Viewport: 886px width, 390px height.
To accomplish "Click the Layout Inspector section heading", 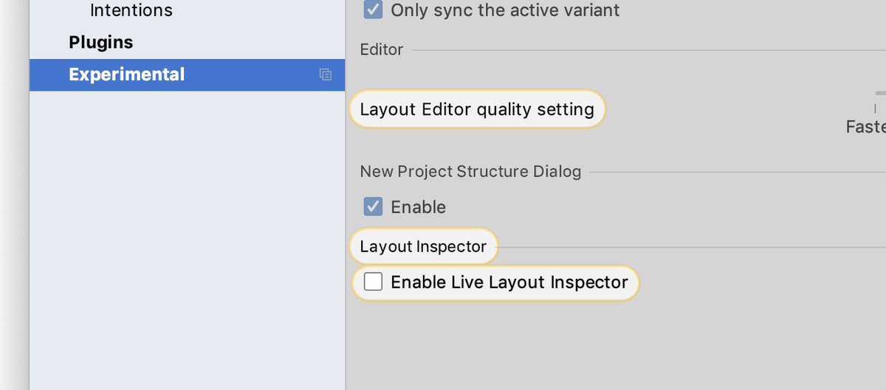I will coord(423,247).
